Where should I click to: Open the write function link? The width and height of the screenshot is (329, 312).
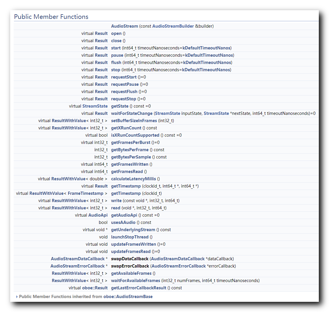(x=116, y=201)
